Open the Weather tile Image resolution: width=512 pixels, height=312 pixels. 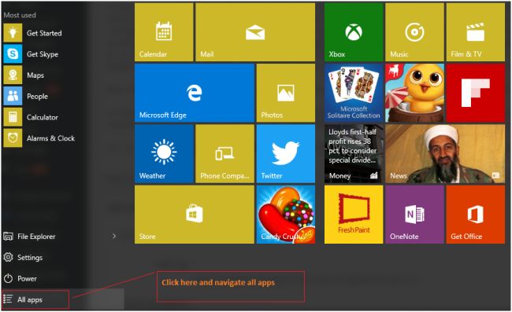coord(164,154)
